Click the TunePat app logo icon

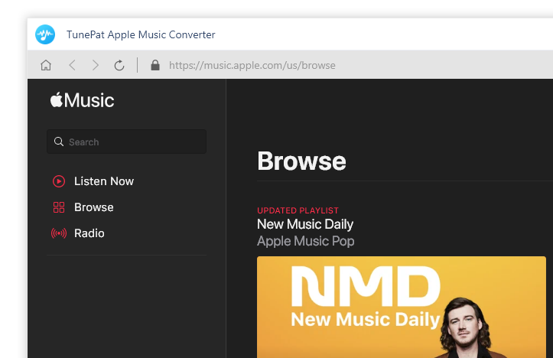[x=45, y=34]
